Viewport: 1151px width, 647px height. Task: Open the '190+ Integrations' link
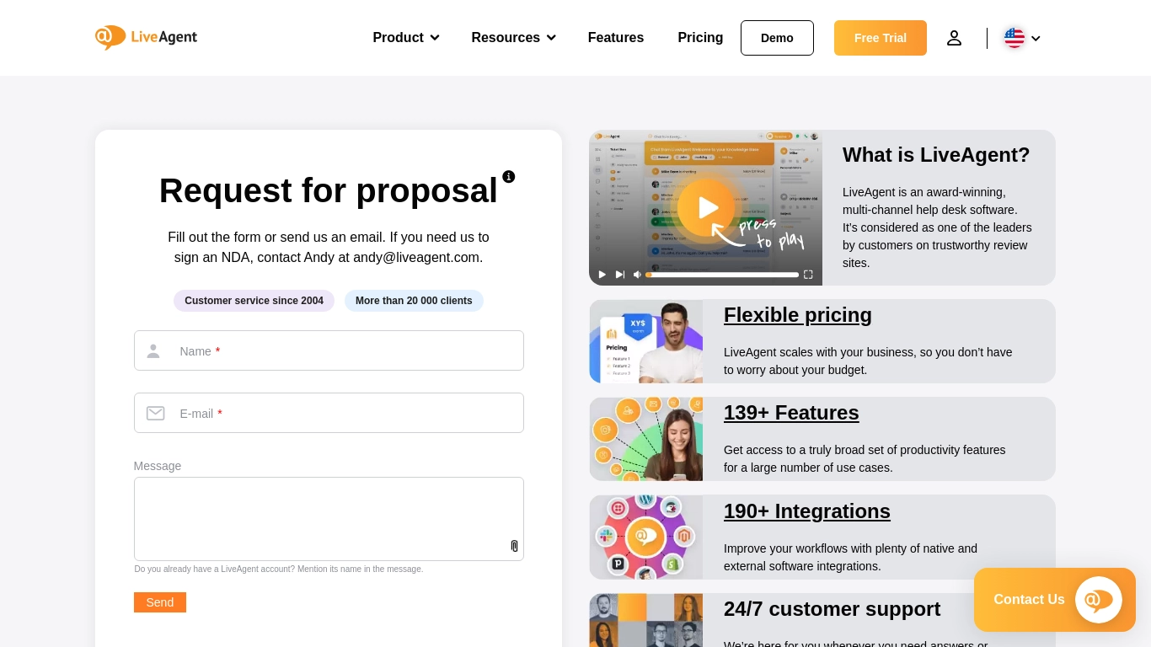806,511
